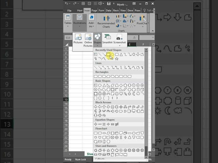Open the Data tab
The height and width of the screenshot is (163, 218).
[x=108, y=11]
